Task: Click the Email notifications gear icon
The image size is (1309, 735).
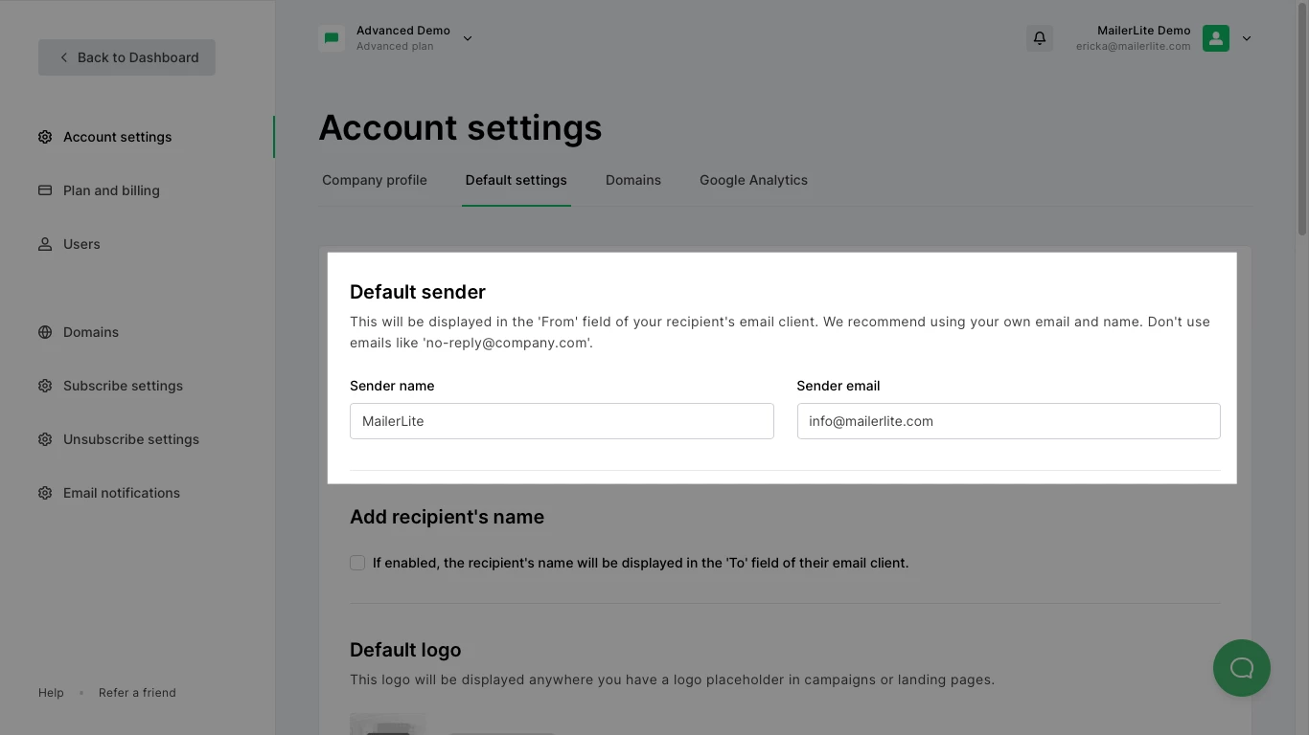Action: click(45, 493)
